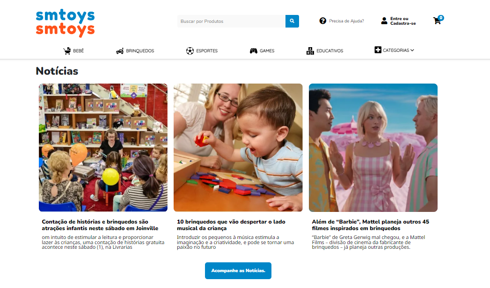Click the toy car Brinquedos icon

pos(120,51)
